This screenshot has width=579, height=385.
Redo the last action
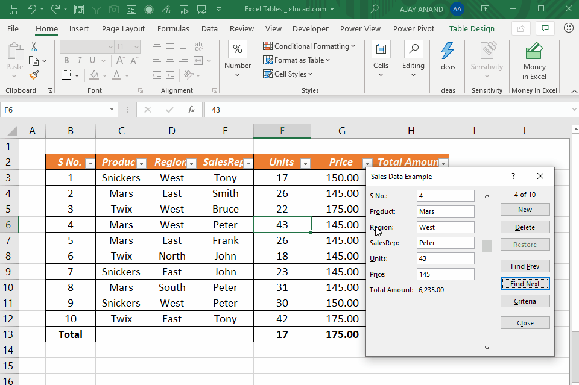(55, 9)
